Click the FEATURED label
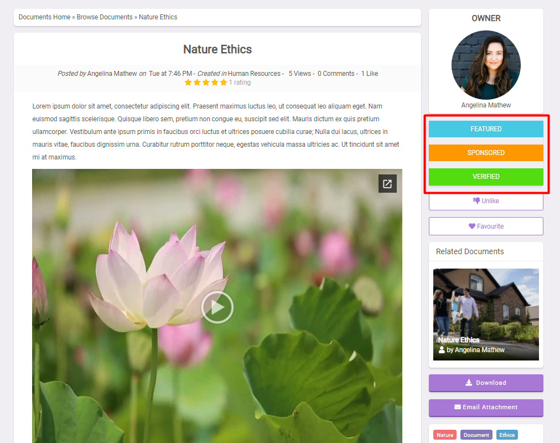The image size is (560, 443). pos(486,129)
